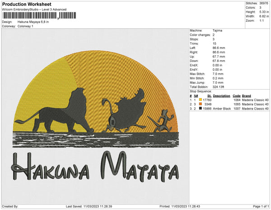Click the Machine value 'Tajima'

217,30
